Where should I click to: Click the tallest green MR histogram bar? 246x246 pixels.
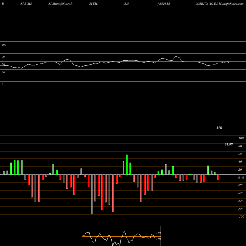point(127,165)
